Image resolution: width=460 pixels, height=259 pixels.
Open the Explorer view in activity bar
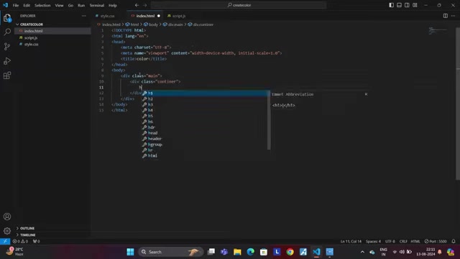[7, 18]
